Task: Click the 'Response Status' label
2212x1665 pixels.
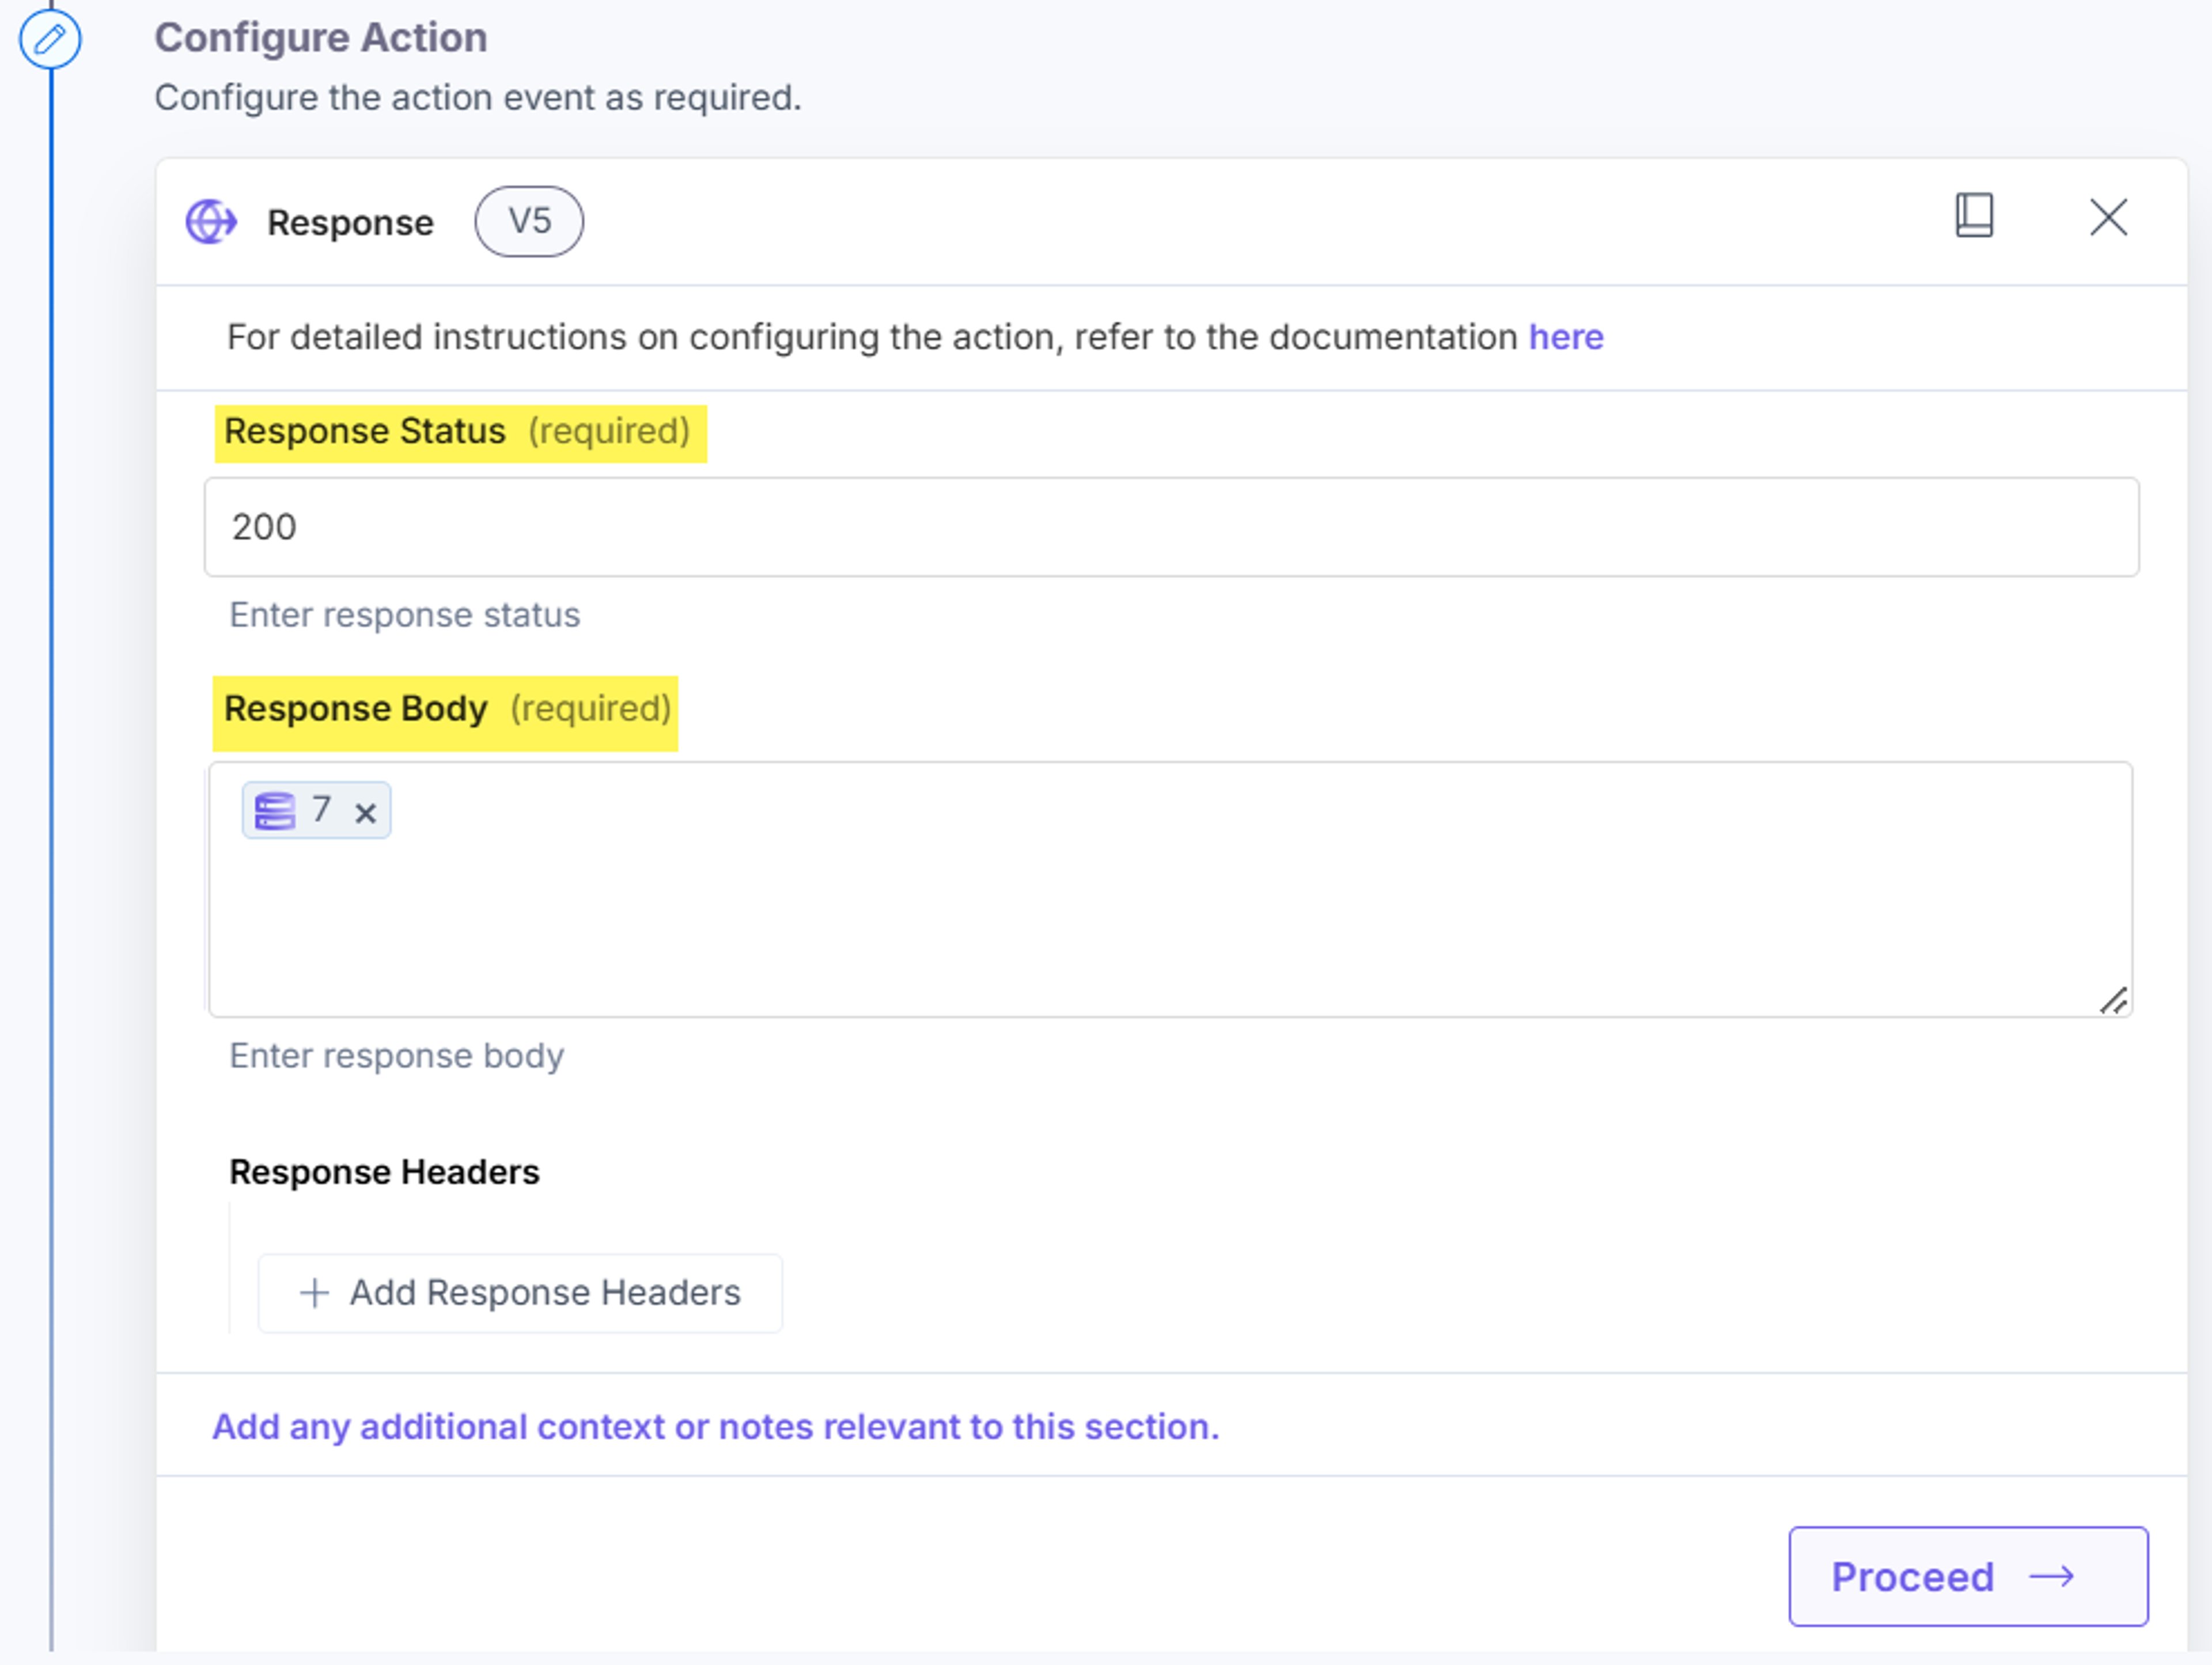Action: pos(365,431)
